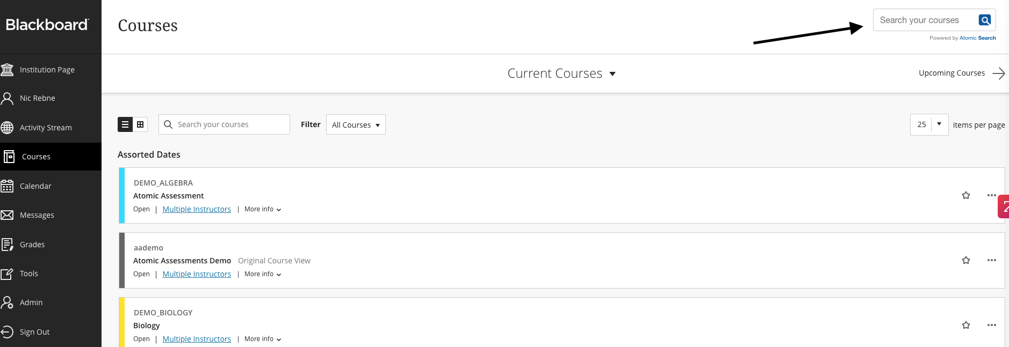This screenshot has width=1009, height=347.
Task: Sign Out from the sidebar menu
Action: pyautogui.click(x=34, y=332)
